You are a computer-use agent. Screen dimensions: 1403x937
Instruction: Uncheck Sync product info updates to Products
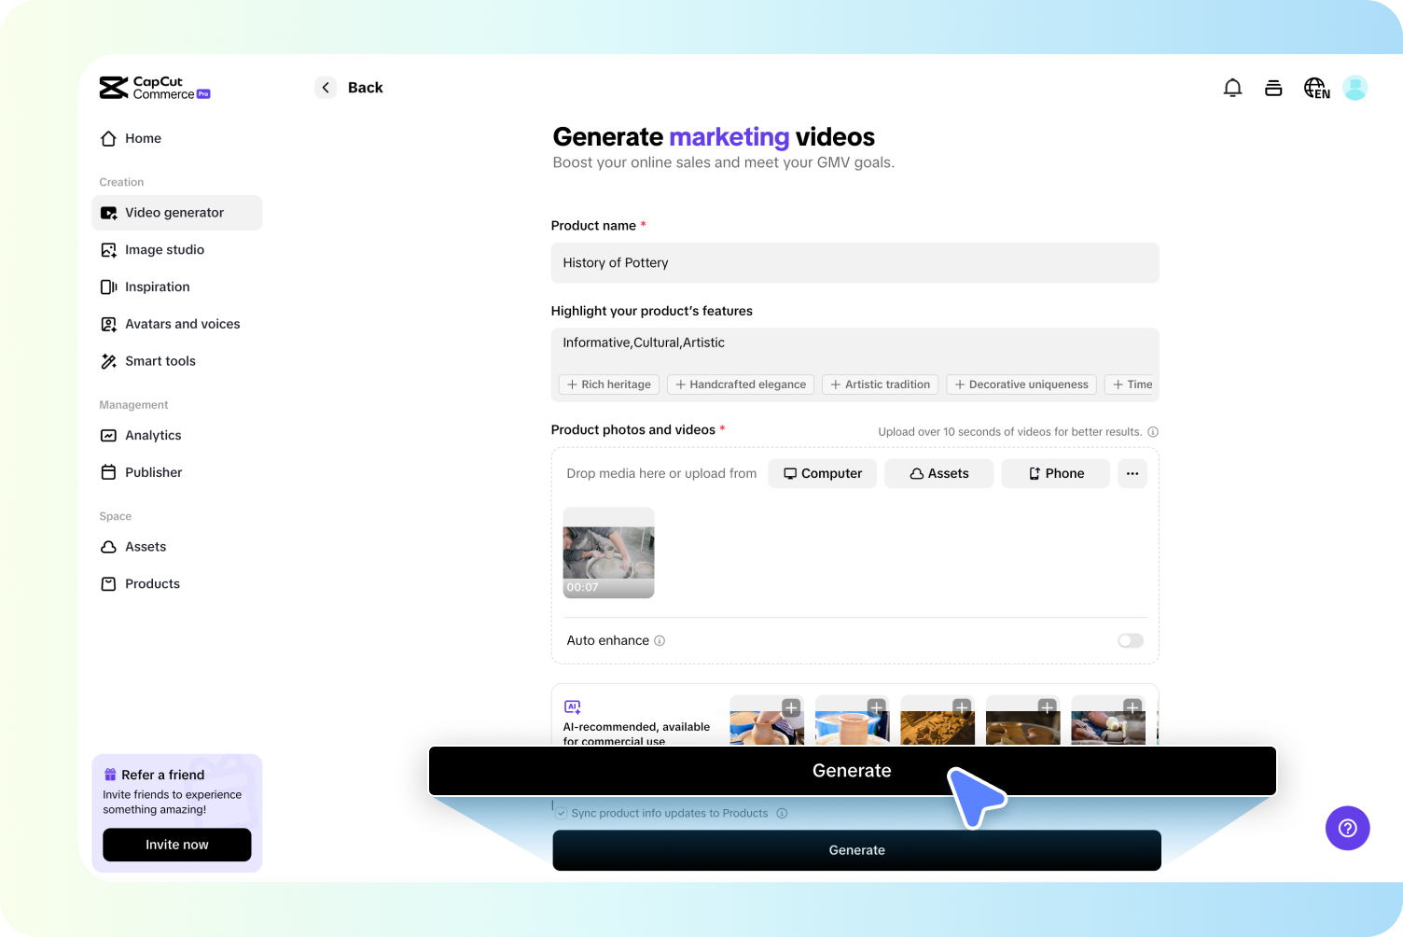[x=562, y=813]
